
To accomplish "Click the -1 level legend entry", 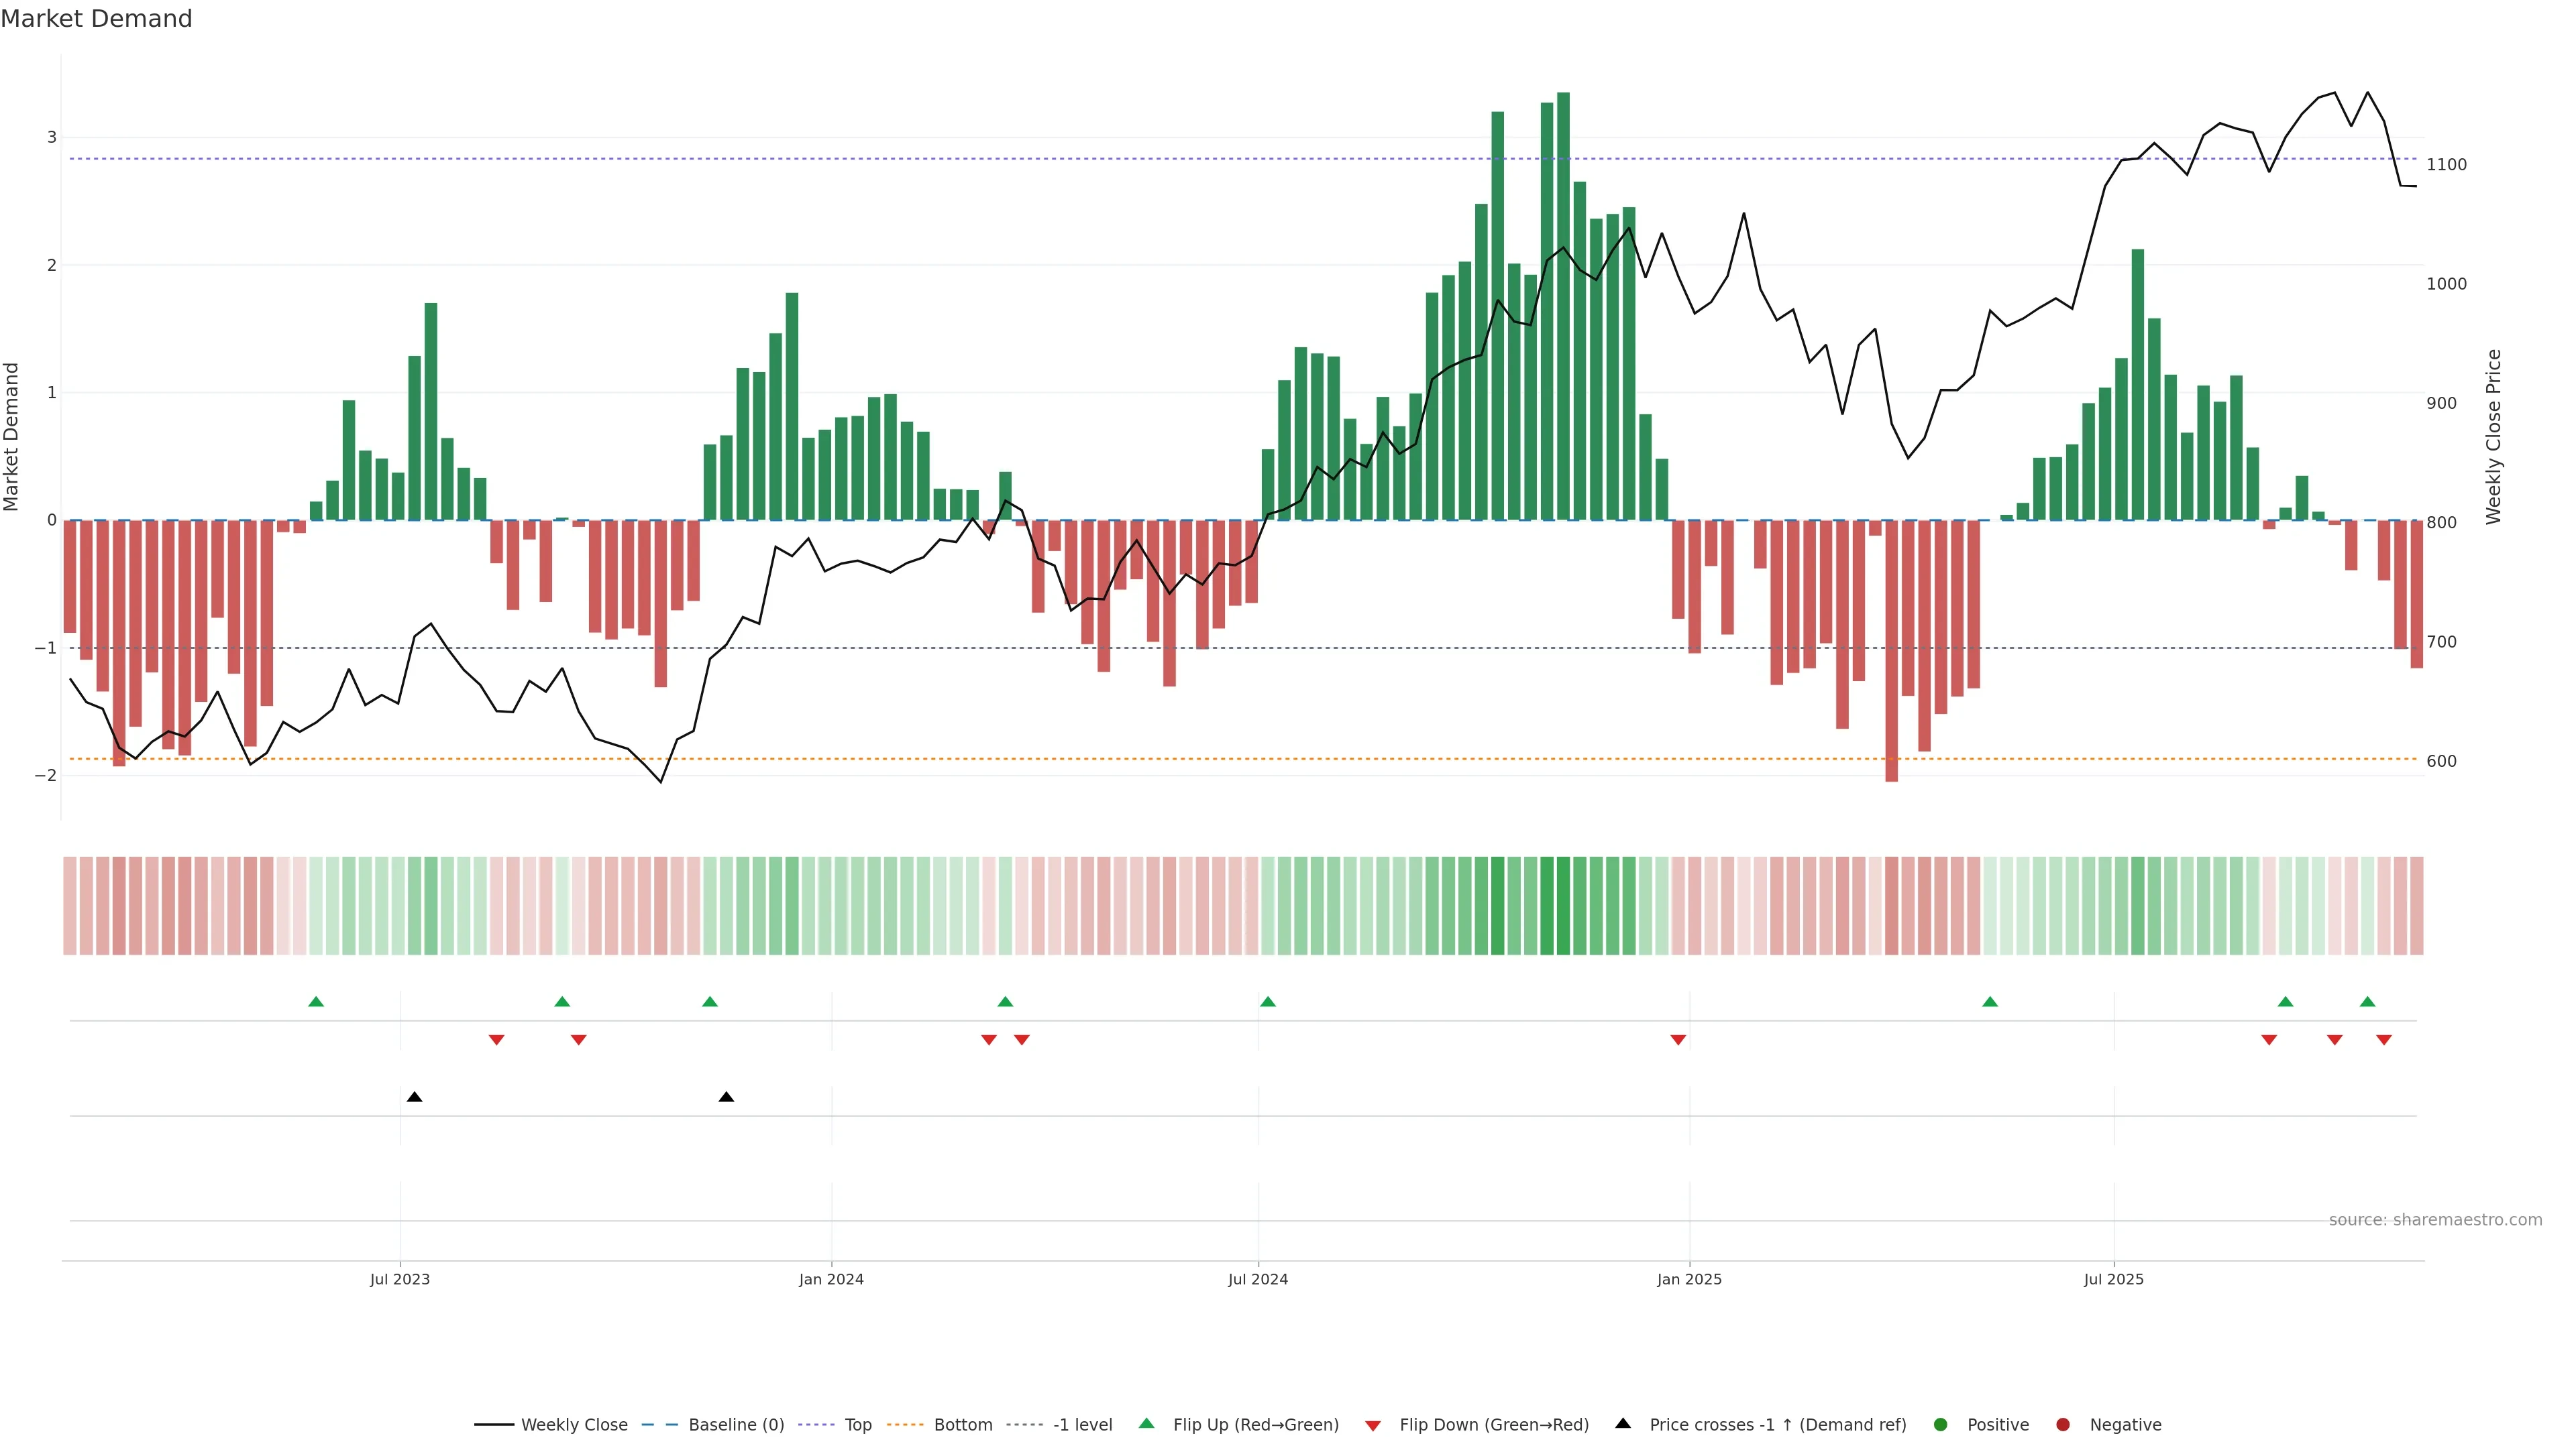I will (1082, 1425).
